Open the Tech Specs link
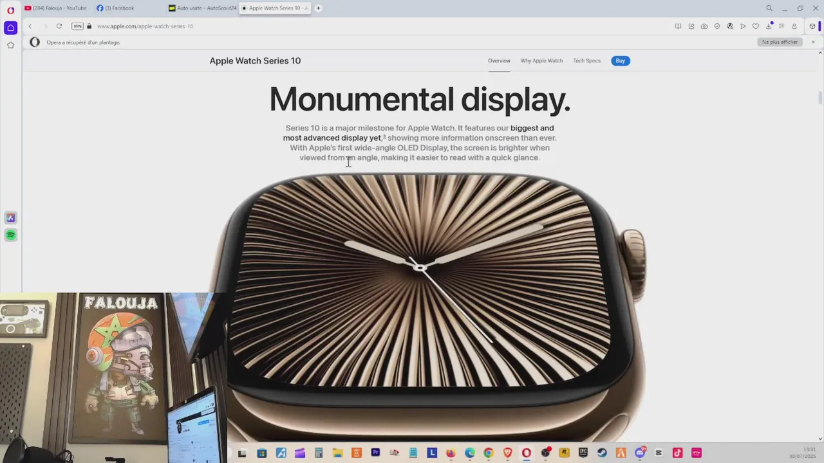The image size is (824, 463). [x=586, y=60]
